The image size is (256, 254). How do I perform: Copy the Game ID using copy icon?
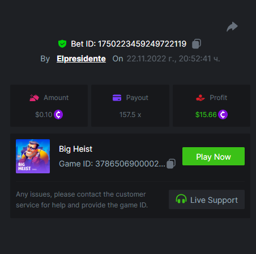(171, 164)
